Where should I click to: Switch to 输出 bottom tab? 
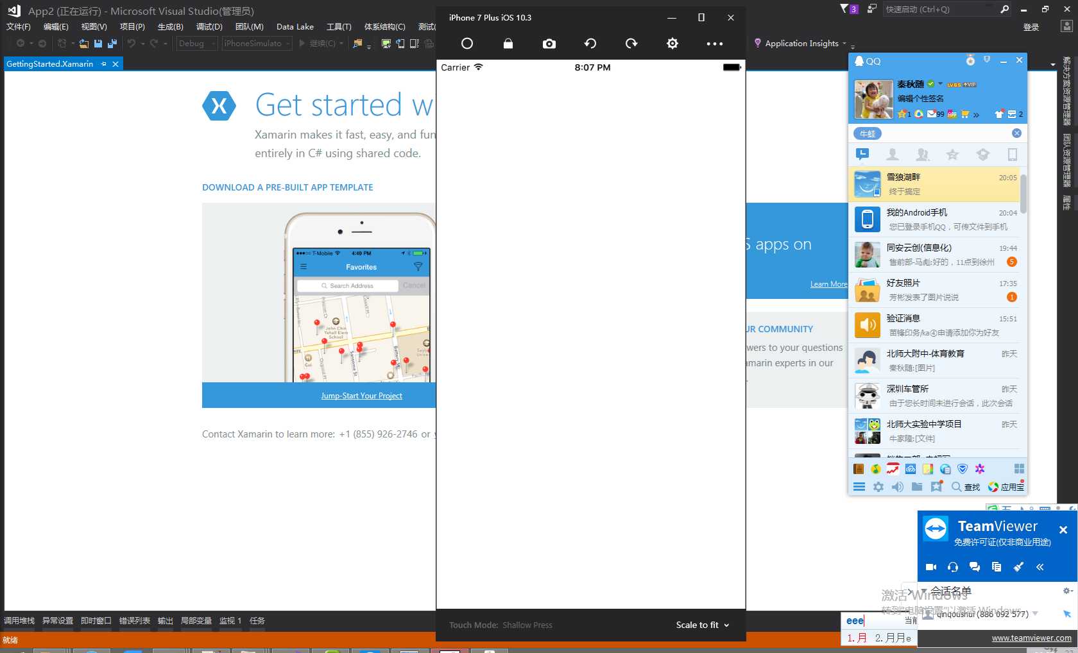tap(166, 621)
